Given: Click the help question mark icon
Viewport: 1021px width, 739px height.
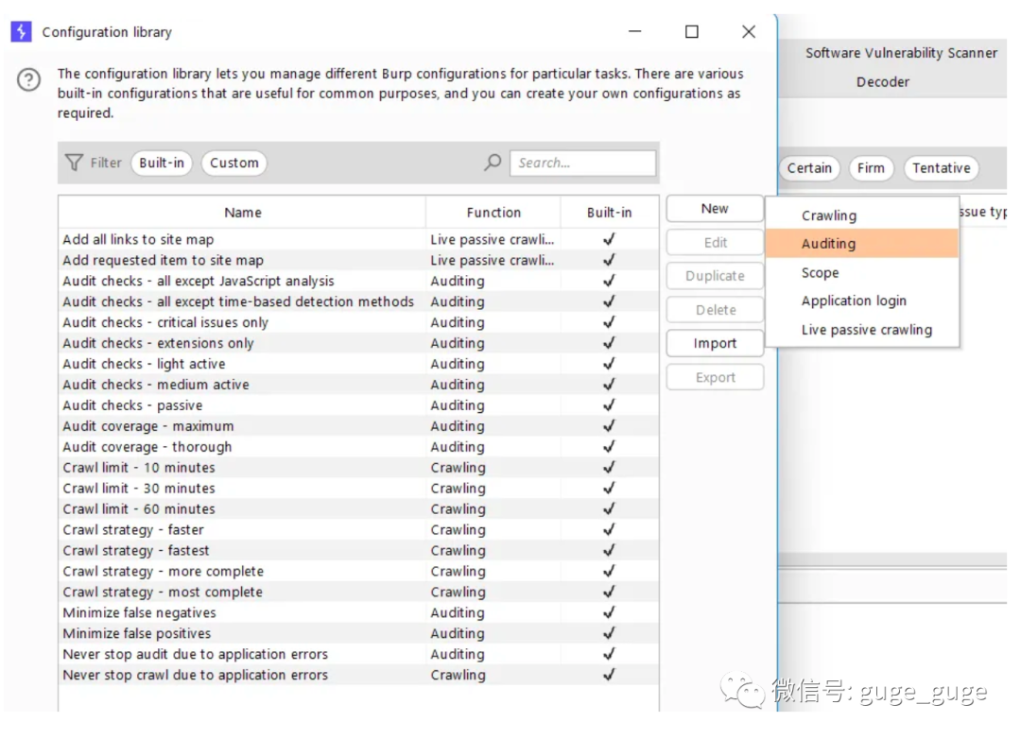Looking at the screenshot, I should click(x=28, y=80).
